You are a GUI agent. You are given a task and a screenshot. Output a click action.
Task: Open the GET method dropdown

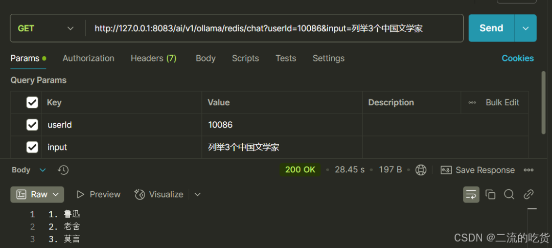[46, 28]
